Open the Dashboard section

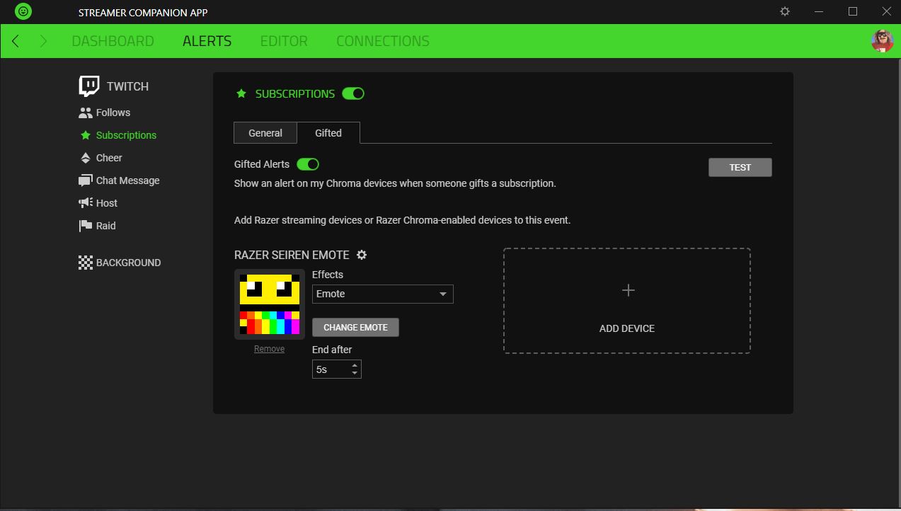113,41
